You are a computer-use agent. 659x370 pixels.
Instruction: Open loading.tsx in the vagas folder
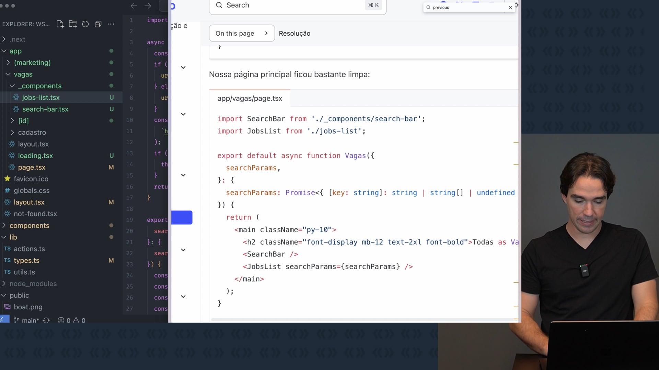pos(35,156)
